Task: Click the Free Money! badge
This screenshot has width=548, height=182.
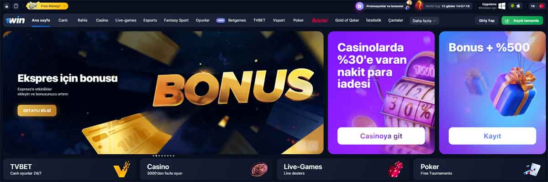Action: pos(47,6)
